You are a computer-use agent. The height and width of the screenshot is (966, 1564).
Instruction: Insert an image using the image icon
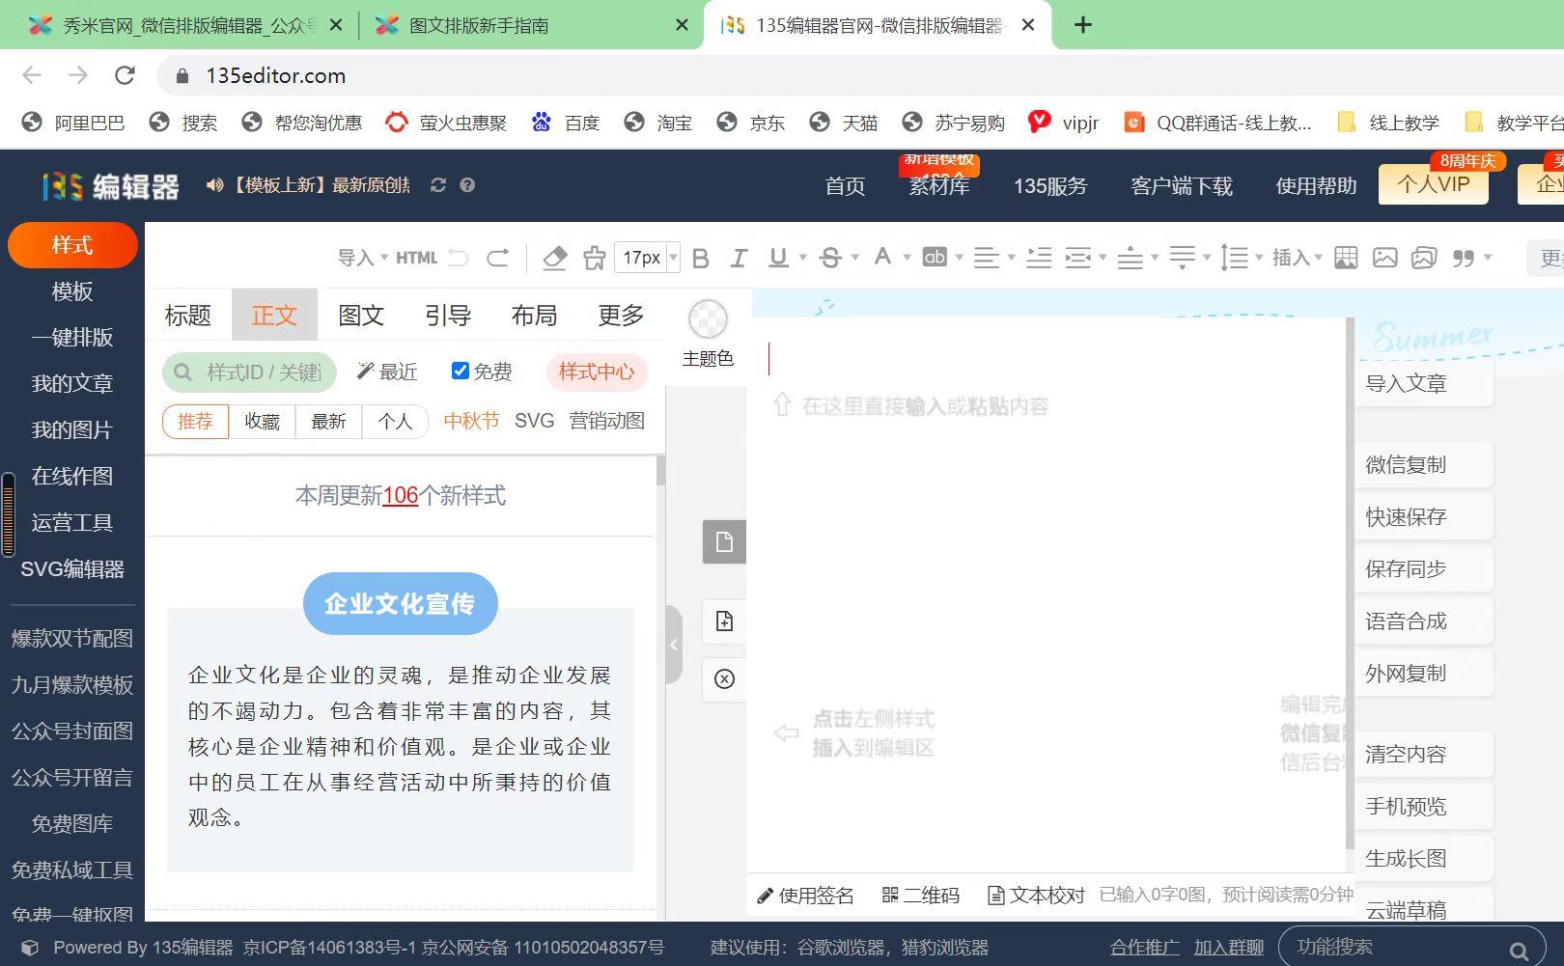1385,257
